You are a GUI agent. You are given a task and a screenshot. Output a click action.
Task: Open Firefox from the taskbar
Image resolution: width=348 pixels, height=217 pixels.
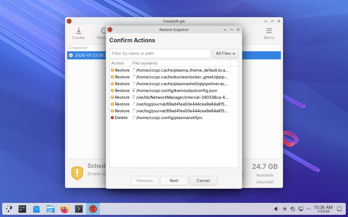[65, 209]
